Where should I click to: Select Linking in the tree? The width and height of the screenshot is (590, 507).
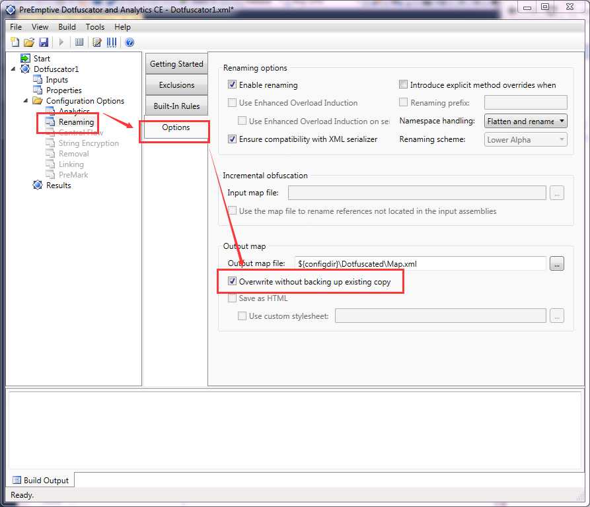point(71,164)
